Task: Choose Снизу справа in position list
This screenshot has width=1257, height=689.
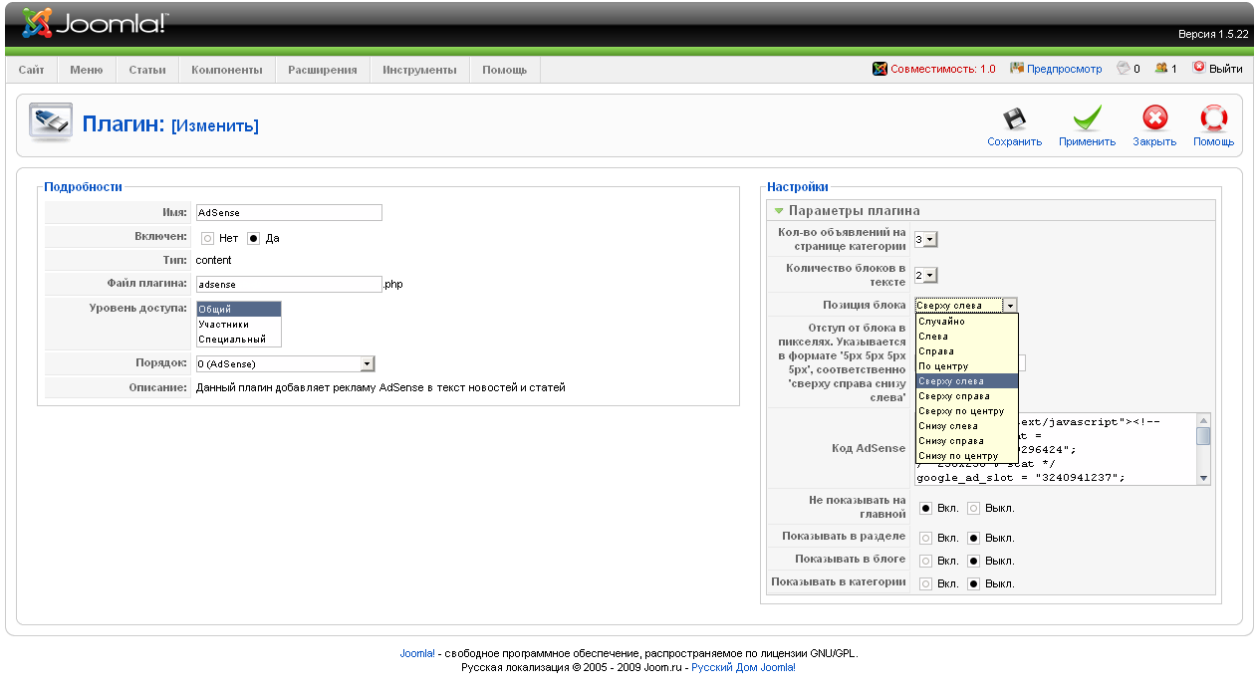Action: [967, 441]
